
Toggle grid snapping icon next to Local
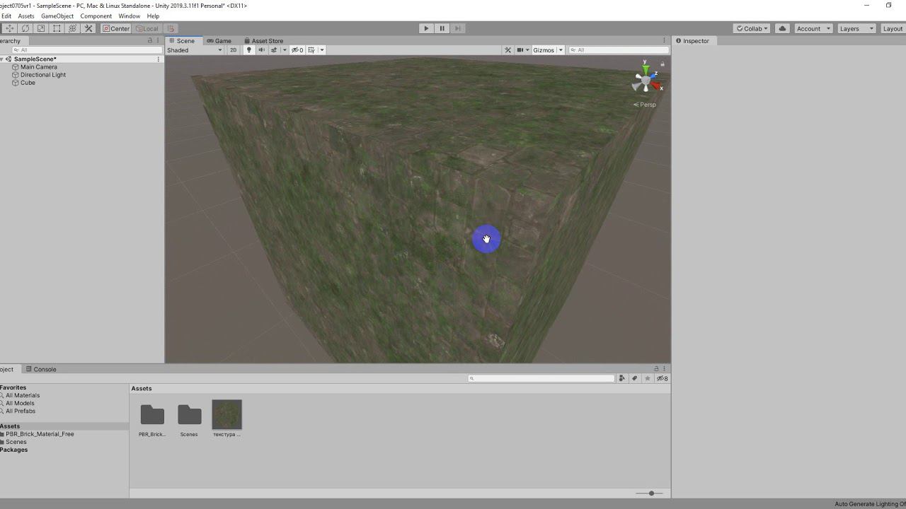tap(171, 28)
